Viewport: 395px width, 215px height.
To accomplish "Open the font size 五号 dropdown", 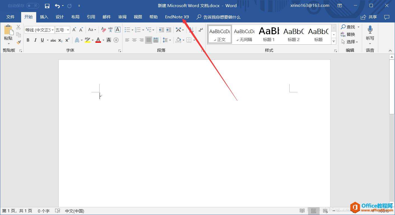I will click(x=68, y=30).
